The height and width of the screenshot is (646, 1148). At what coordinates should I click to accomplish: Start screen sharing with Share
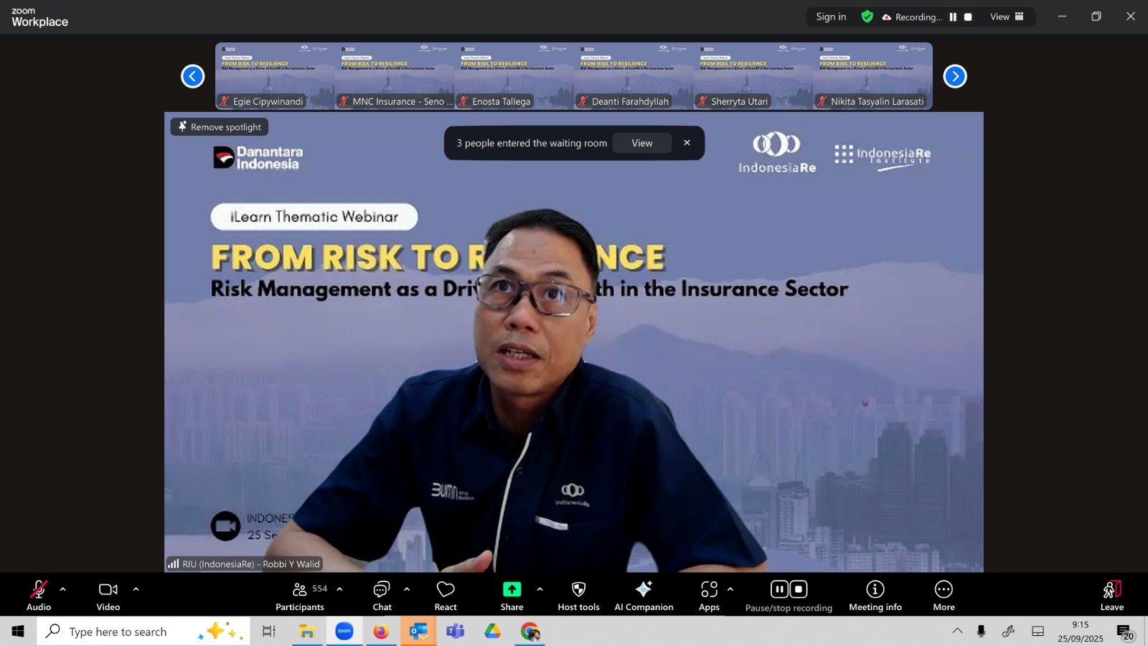tap(512, 595)
